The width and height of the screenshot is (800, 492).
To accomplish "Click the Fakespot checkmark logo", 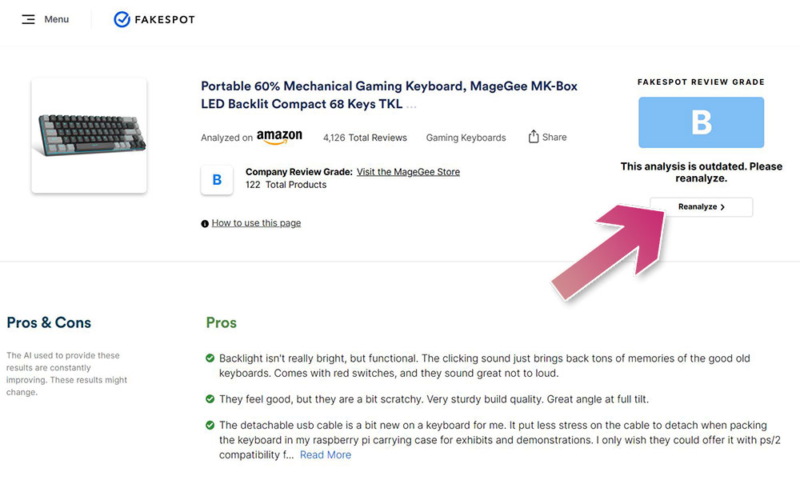I will (122, 19).
